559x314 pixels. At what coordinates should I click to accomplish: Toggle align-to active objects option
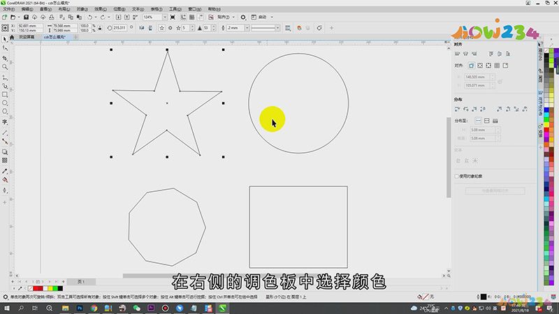[471, 66]
